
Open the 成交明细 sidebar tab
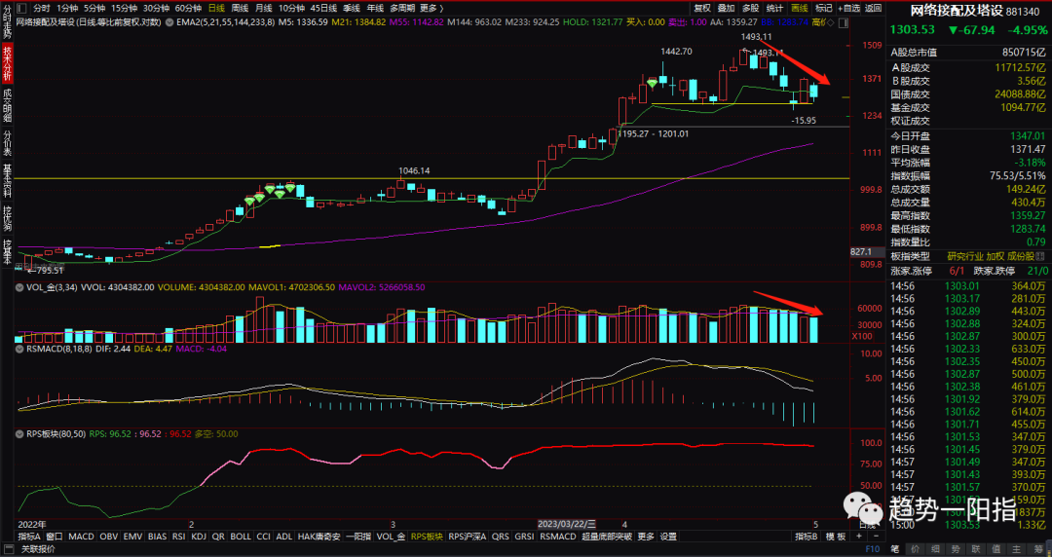coord(8,105)
